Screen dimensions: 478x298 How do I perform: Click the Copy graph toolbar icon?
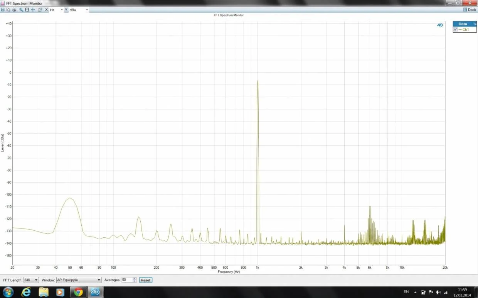8,10
